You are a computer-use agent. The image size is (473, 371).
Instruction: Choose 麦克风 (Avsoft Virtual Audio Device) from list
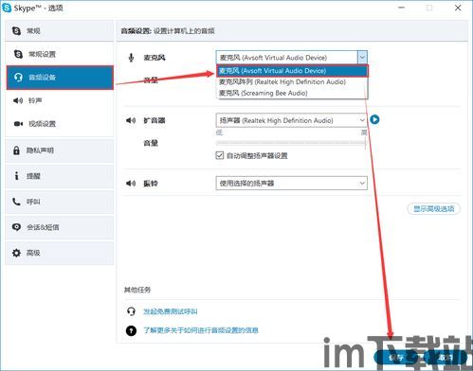point(292,71)
